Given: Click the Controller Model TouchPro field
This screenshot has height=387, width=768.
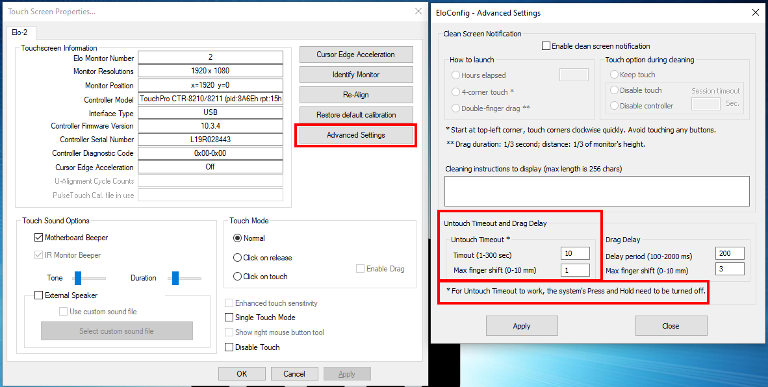Looking at the screenshot, I should tap(211, 99).
